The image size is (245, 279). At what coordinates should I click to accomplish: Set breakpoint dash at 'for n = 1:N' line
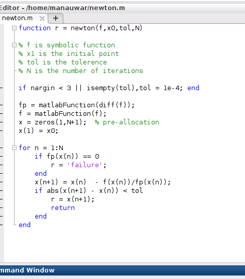[1, 148]
